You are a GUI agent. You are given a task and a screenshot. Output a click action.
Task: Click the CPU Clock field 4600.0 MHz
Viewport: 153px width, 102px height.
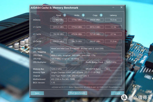[x=86, y=55]
